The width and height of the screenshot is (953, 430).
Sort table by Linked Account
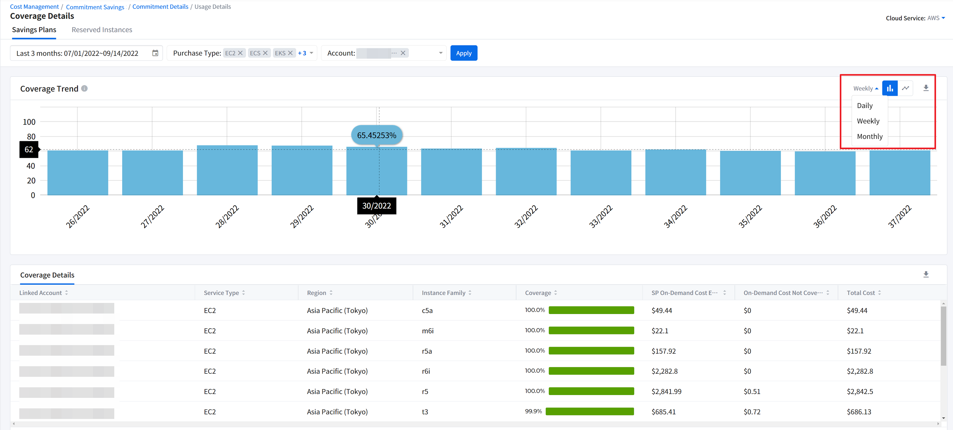[67, 292]
